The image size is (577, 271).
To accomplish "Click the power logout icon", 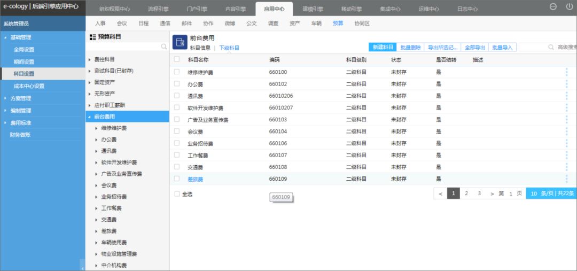I will pos(570,6).
